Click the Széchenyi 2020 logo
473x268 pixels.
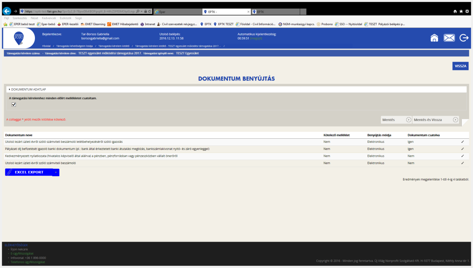pos(19,38)
